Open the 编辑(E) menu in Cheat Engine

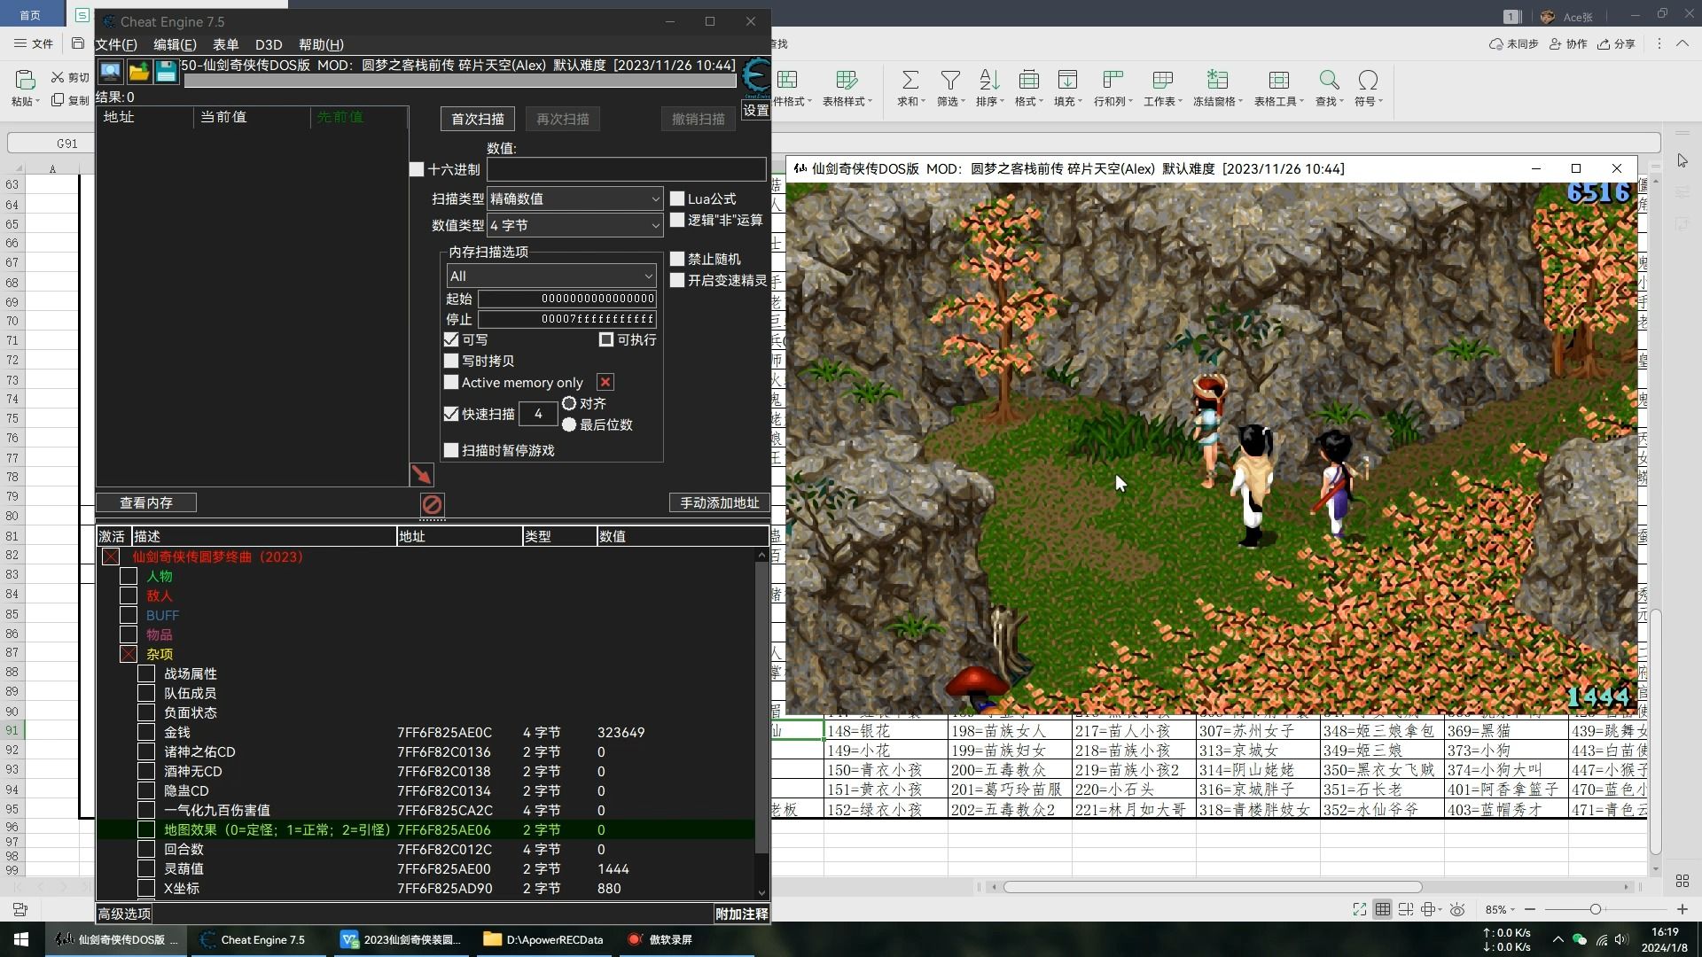coord(175,44)
